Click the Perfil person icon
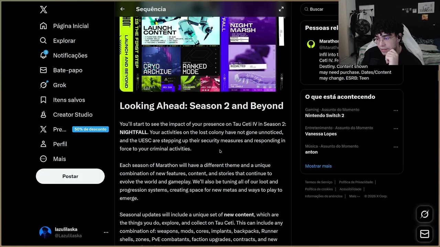 [x=43, y=144]
